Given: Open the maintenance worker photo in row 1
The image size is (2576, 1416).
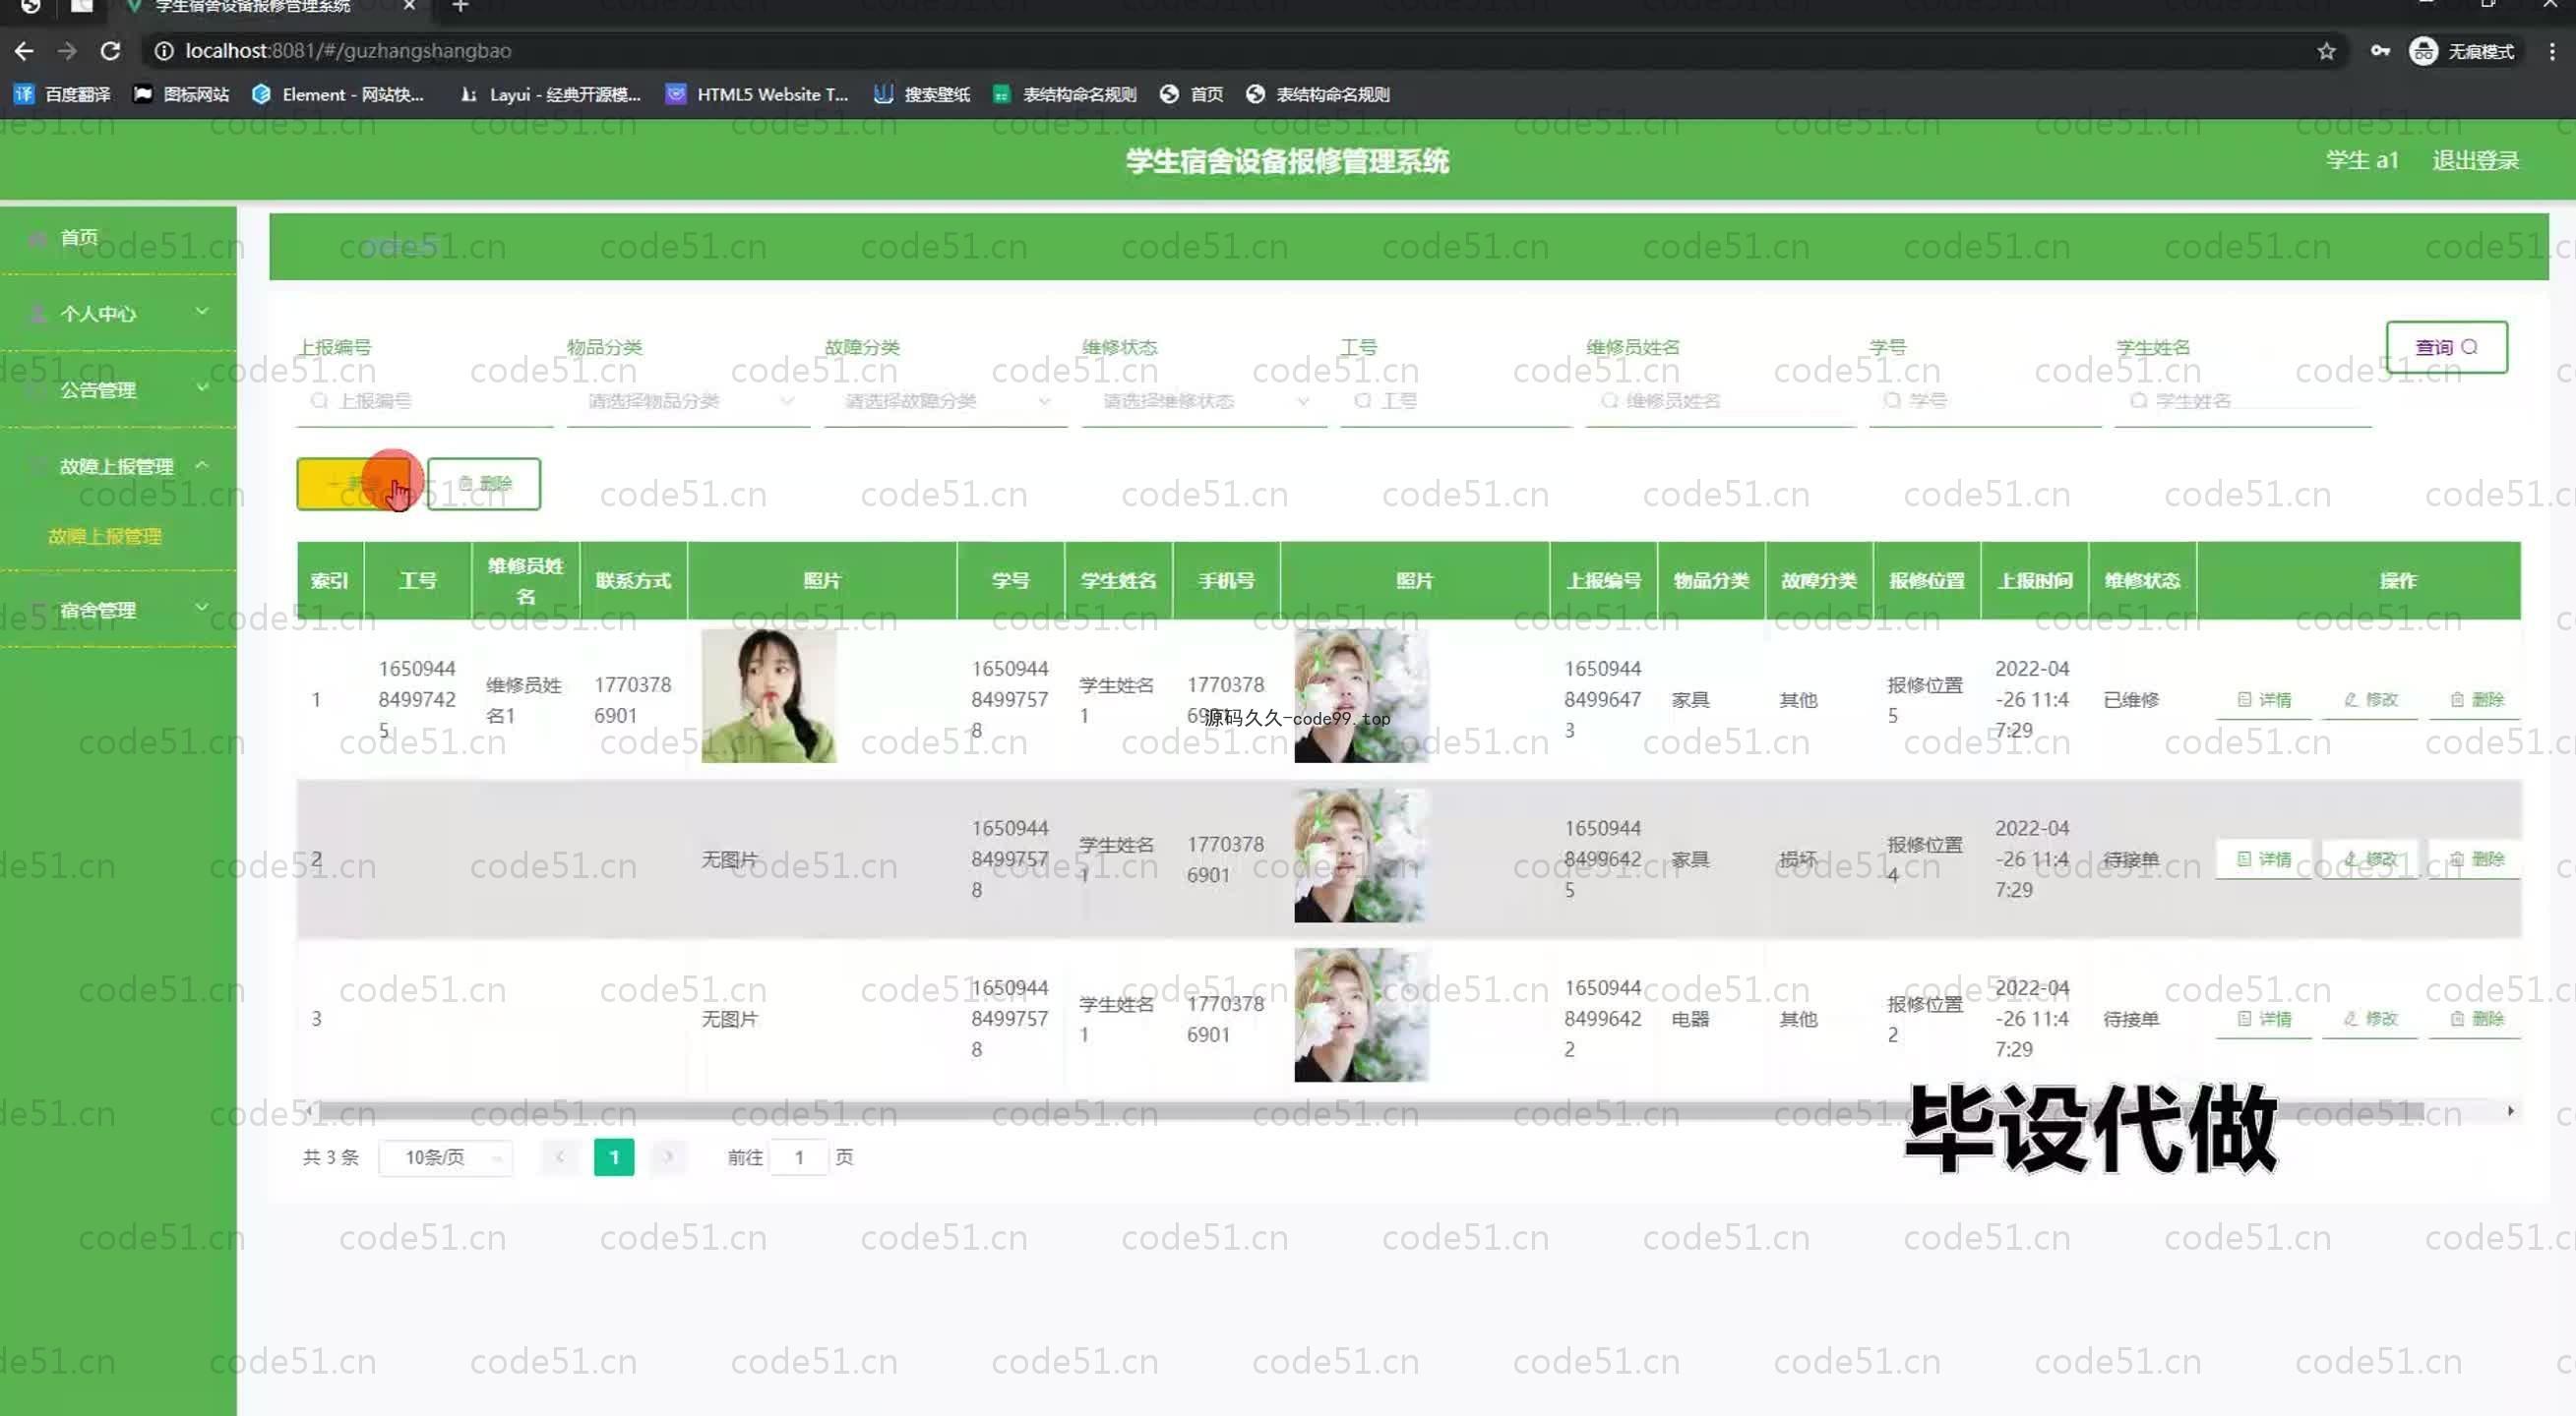Looking at the screenshot, I should [768, 695].
